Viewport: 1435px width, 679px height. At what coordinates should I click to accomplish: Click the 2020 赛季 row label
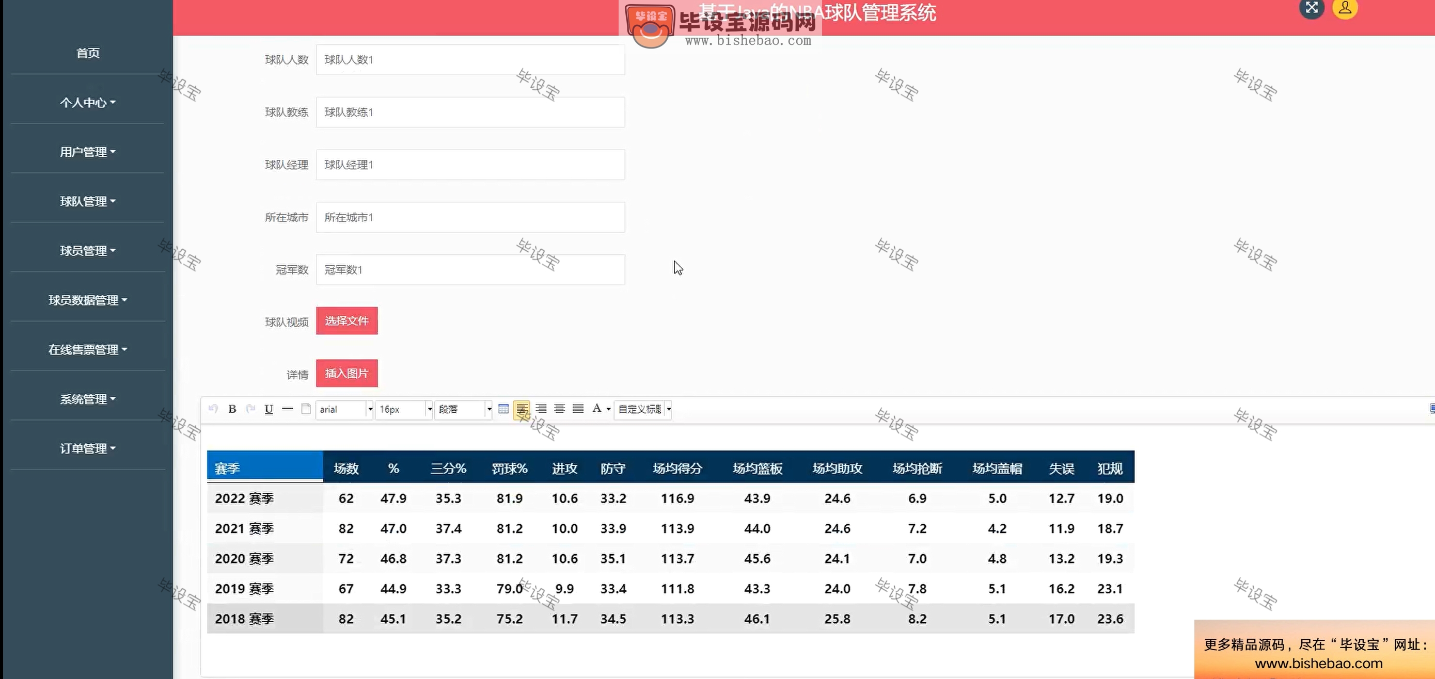[x=244, y=559]
